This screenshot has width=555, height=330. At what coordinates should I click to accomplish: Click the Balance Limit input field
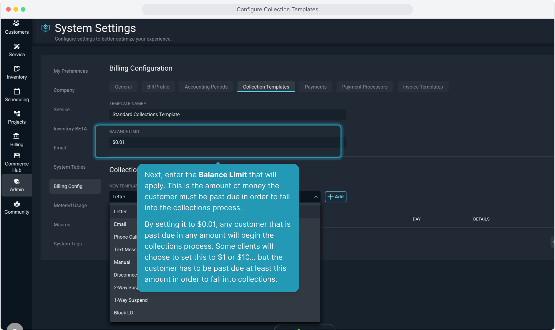[x=227, y=142]
